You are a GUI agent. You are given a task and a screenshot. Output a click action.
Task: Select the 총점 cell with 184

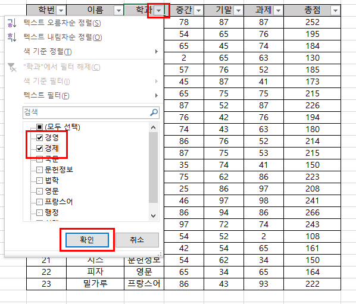point(312,46)
